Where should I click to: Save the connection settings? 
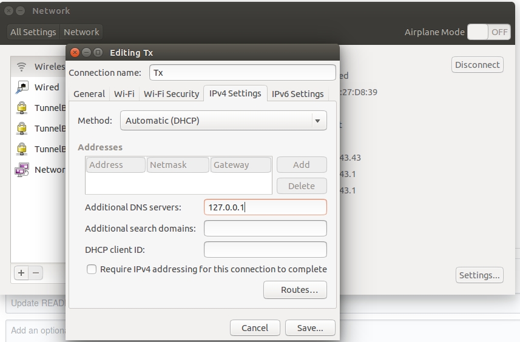(310, 328)
